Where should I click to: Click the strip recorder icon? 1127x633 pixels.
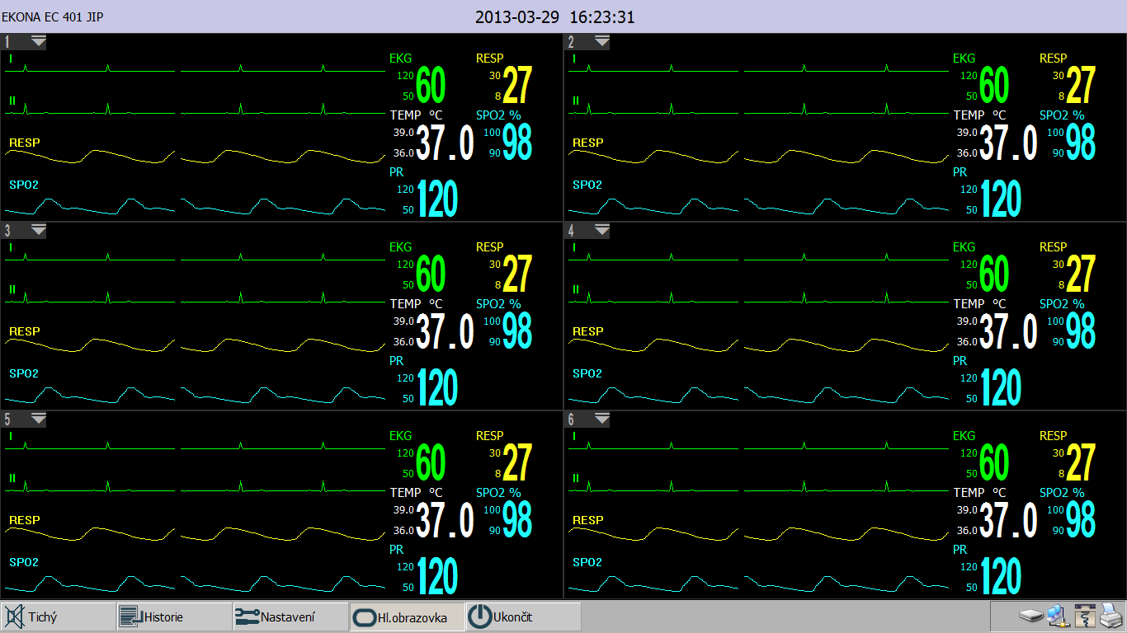tap(1083, 615)
